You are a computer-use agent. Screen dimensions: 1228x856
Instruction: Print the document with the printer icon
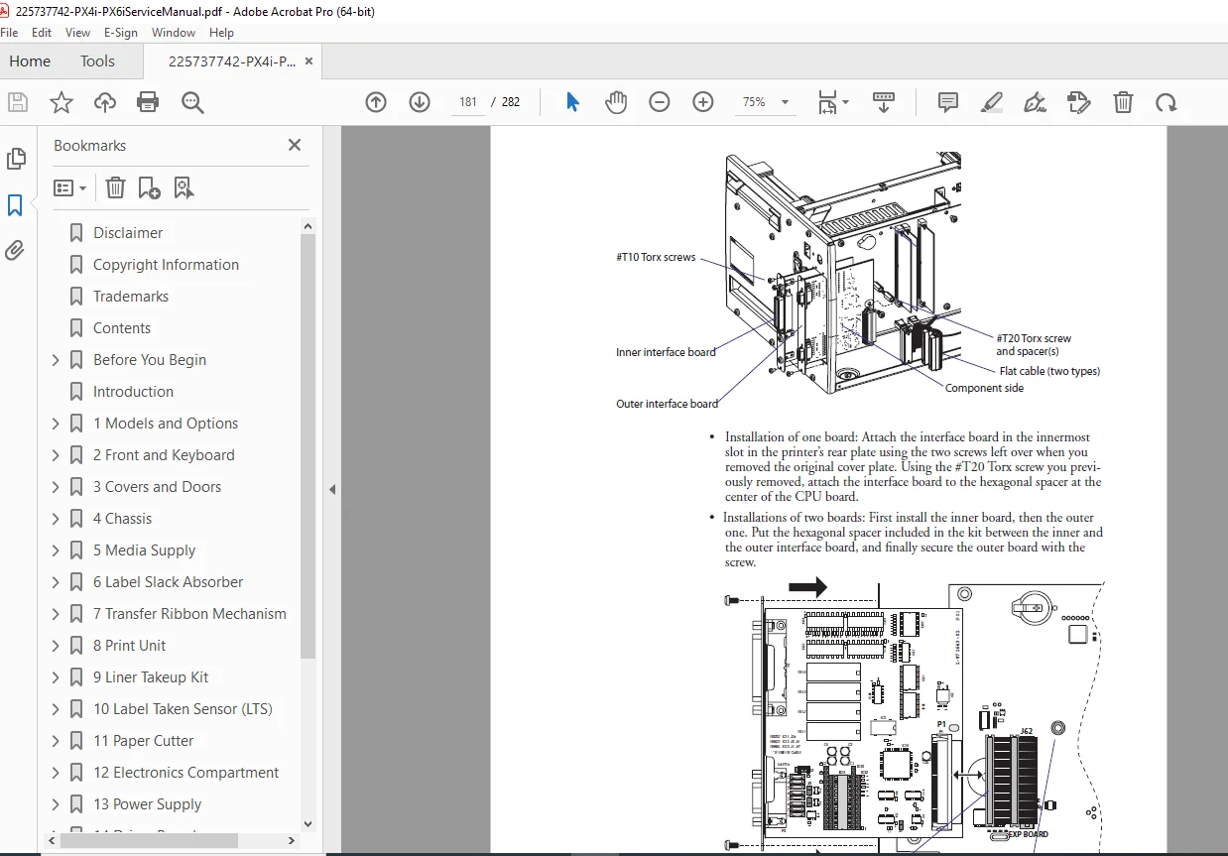149,102
